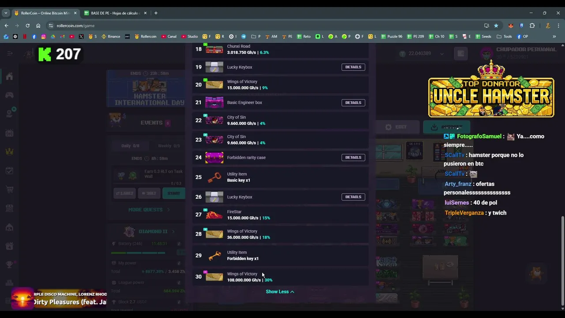The height and width of the screenshot is (318, 565).
Task: Open the blue shield extension icon
Action: point(521,26)
